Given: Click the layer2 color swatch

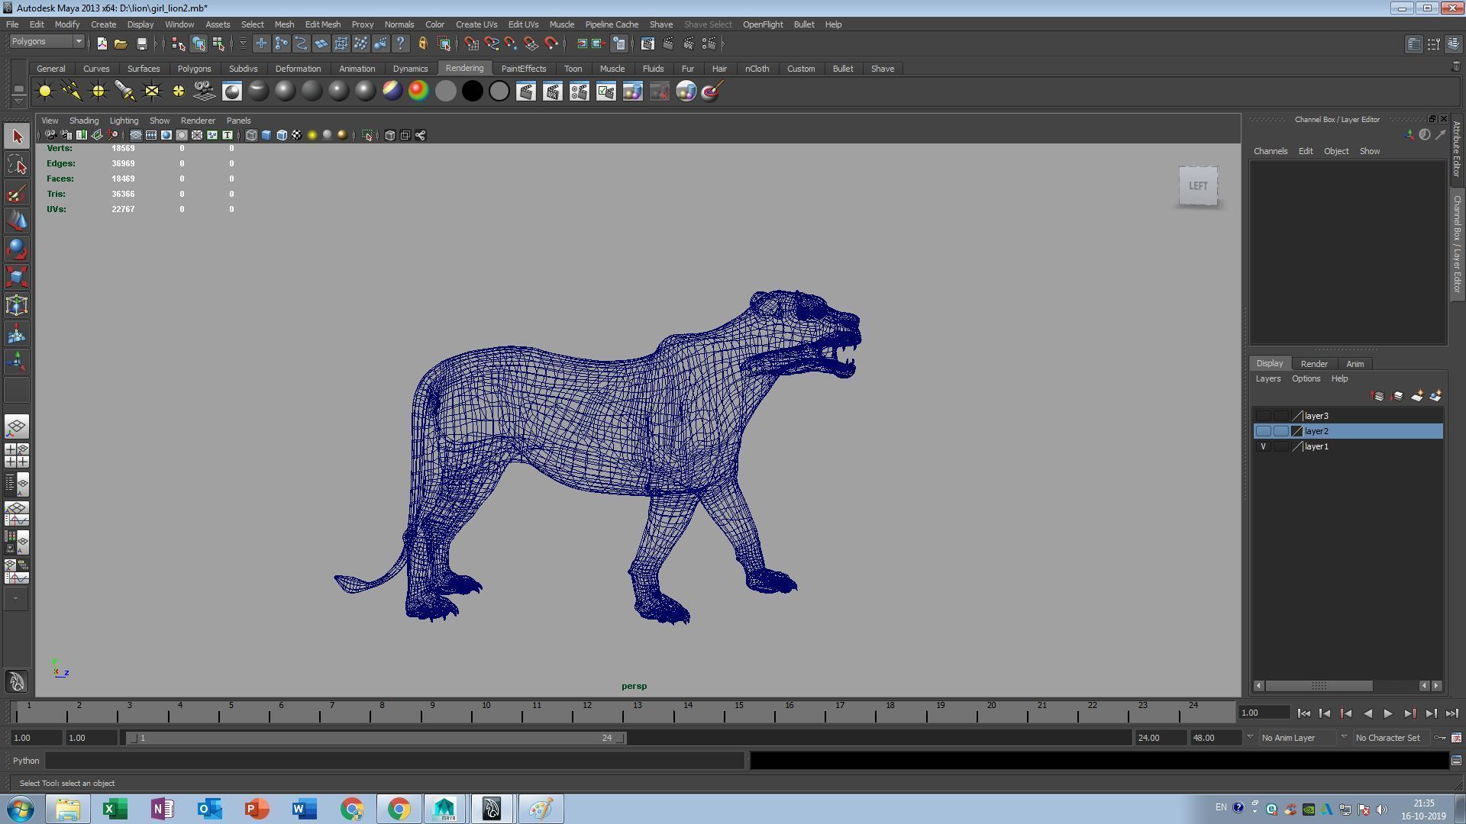Looking at the screenshot, I should click(x=1297, y=432).
